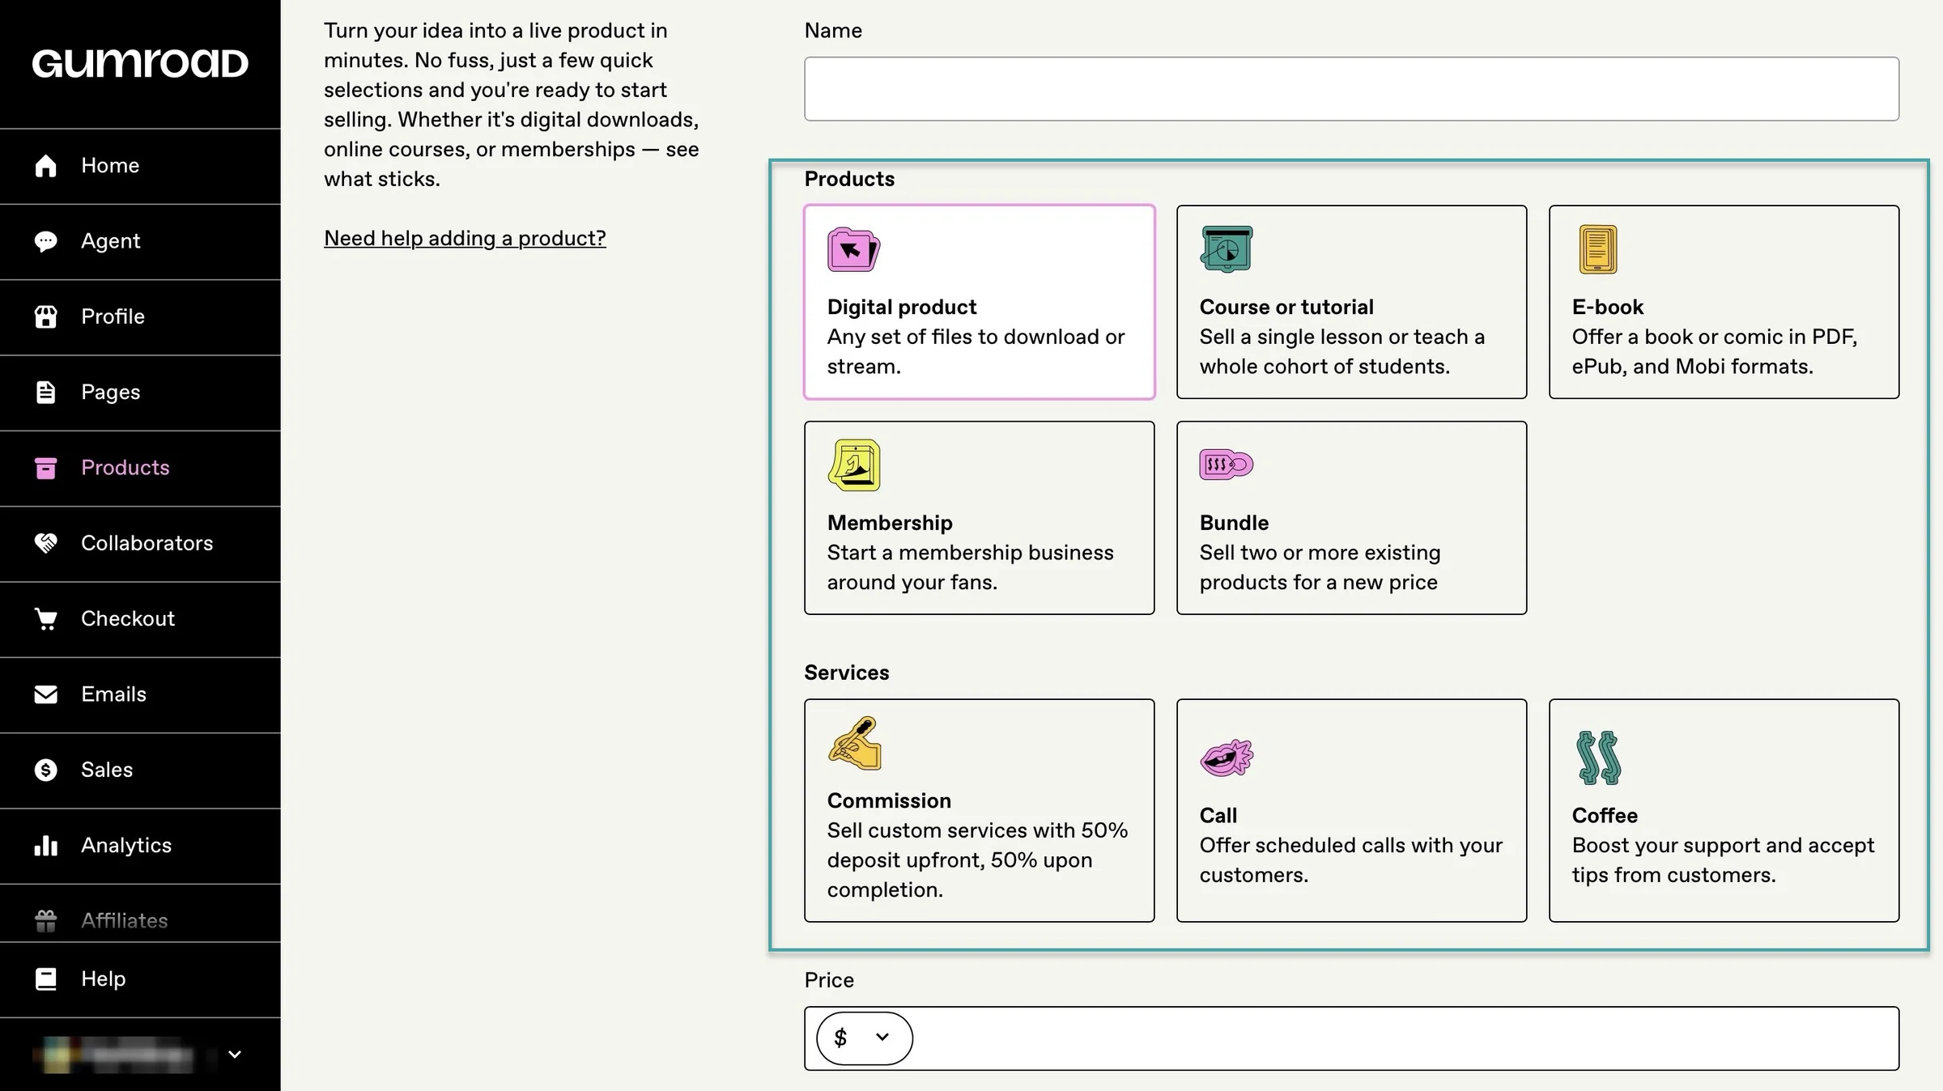Click the Emails envelope icon
The height and width of the screenshot is (1091, 1943).
click(x=46, y=694)
